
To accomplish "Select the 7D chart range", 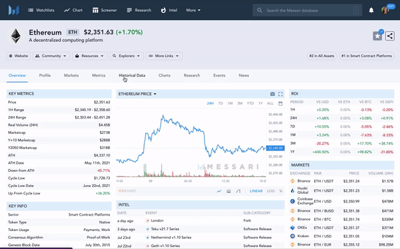I will tap(221, 103).
